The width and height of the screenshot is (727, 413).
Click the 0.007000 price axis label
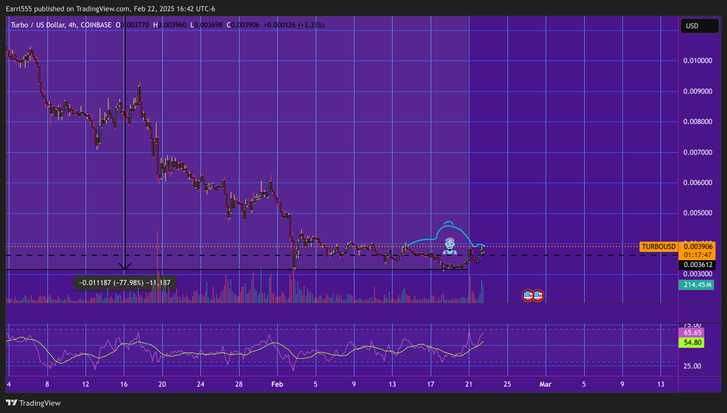click(698, 152)
